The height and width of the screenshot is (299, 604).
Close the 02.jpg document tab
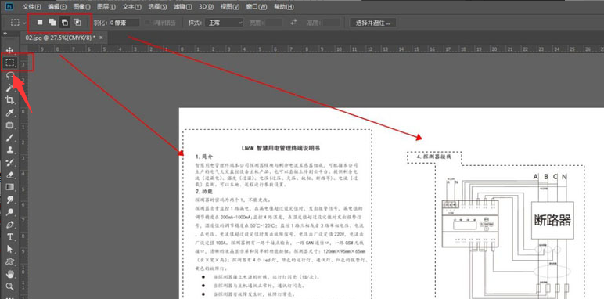pyautogui.click(x=101, y=38)
